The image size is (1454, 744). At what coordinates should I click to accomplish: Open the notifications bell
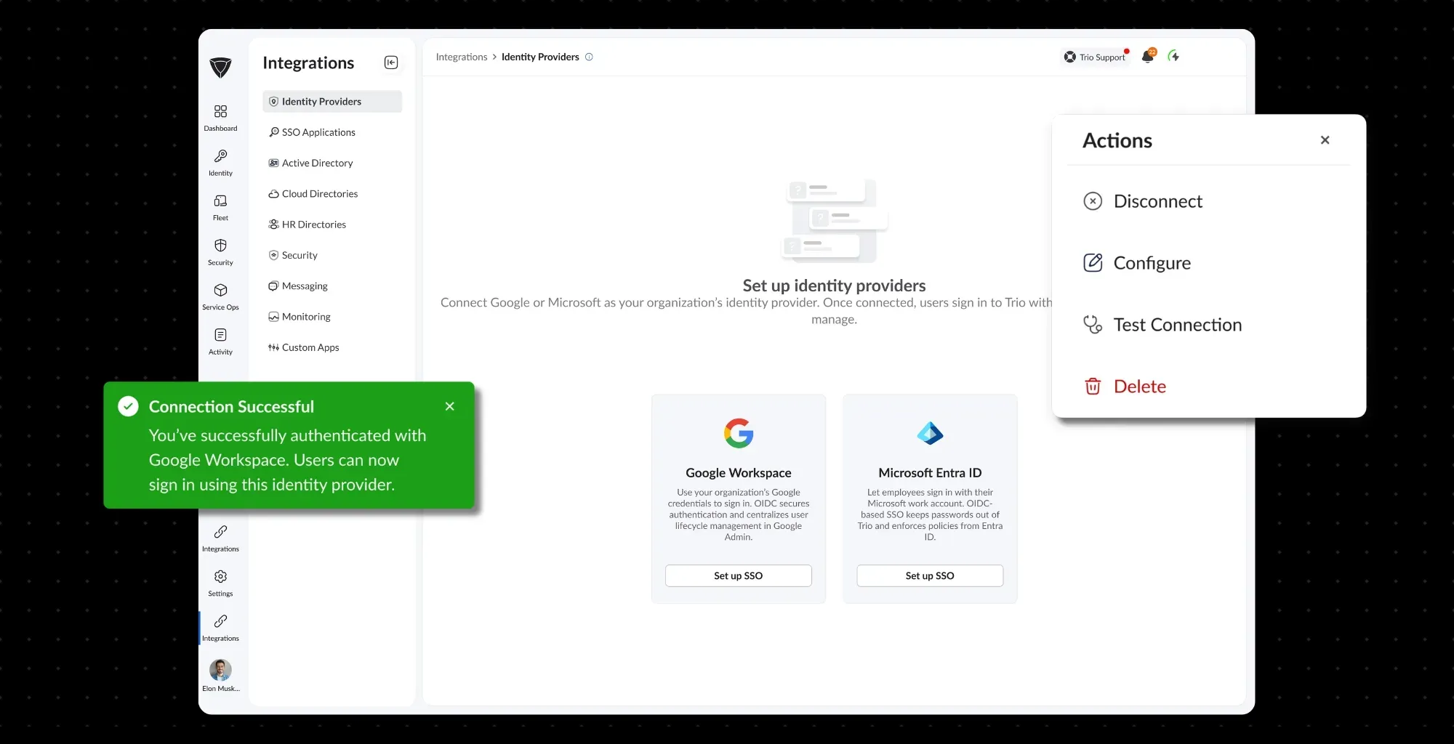(1148, 56)
